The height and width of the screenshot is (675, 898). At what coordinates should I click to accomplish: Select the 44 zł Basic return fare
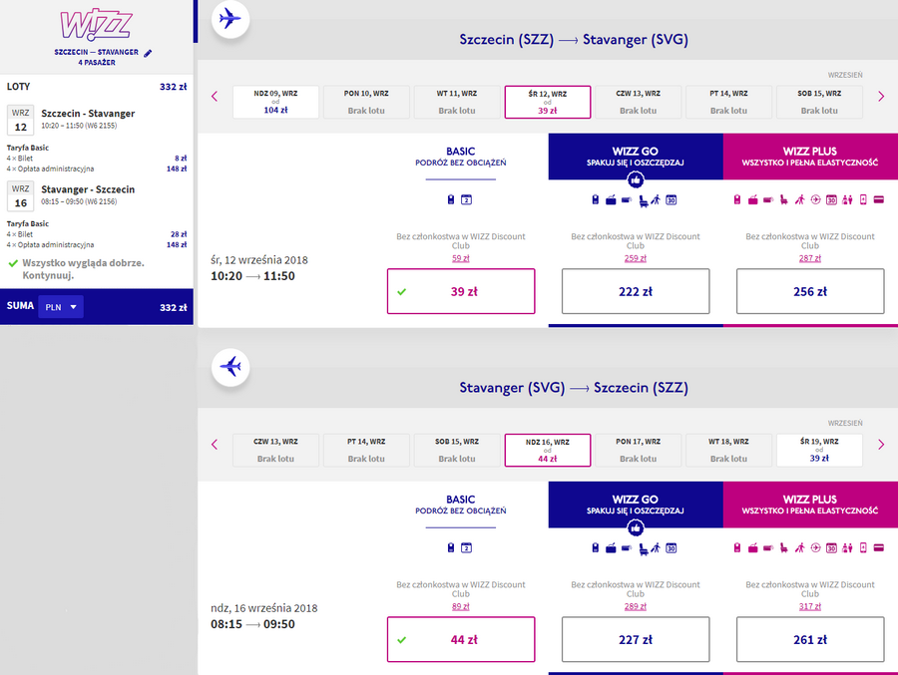click(461, 639)
